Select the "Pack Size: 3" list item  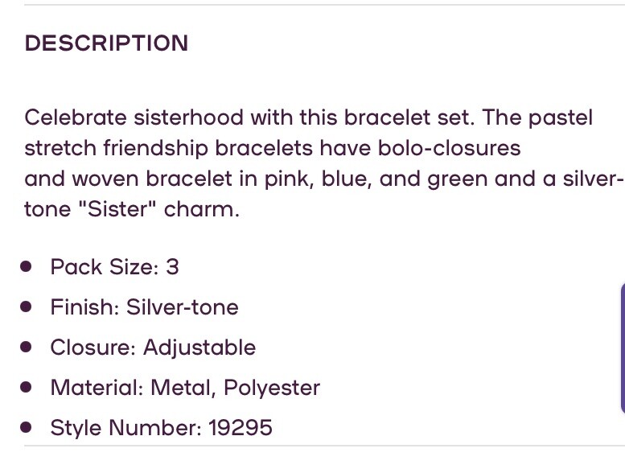tap(115, 266)
